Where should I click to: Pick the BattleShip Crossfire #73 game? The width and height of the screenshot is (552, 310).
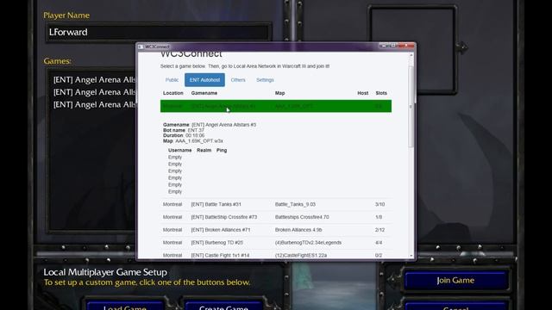[x=276, y=217]
